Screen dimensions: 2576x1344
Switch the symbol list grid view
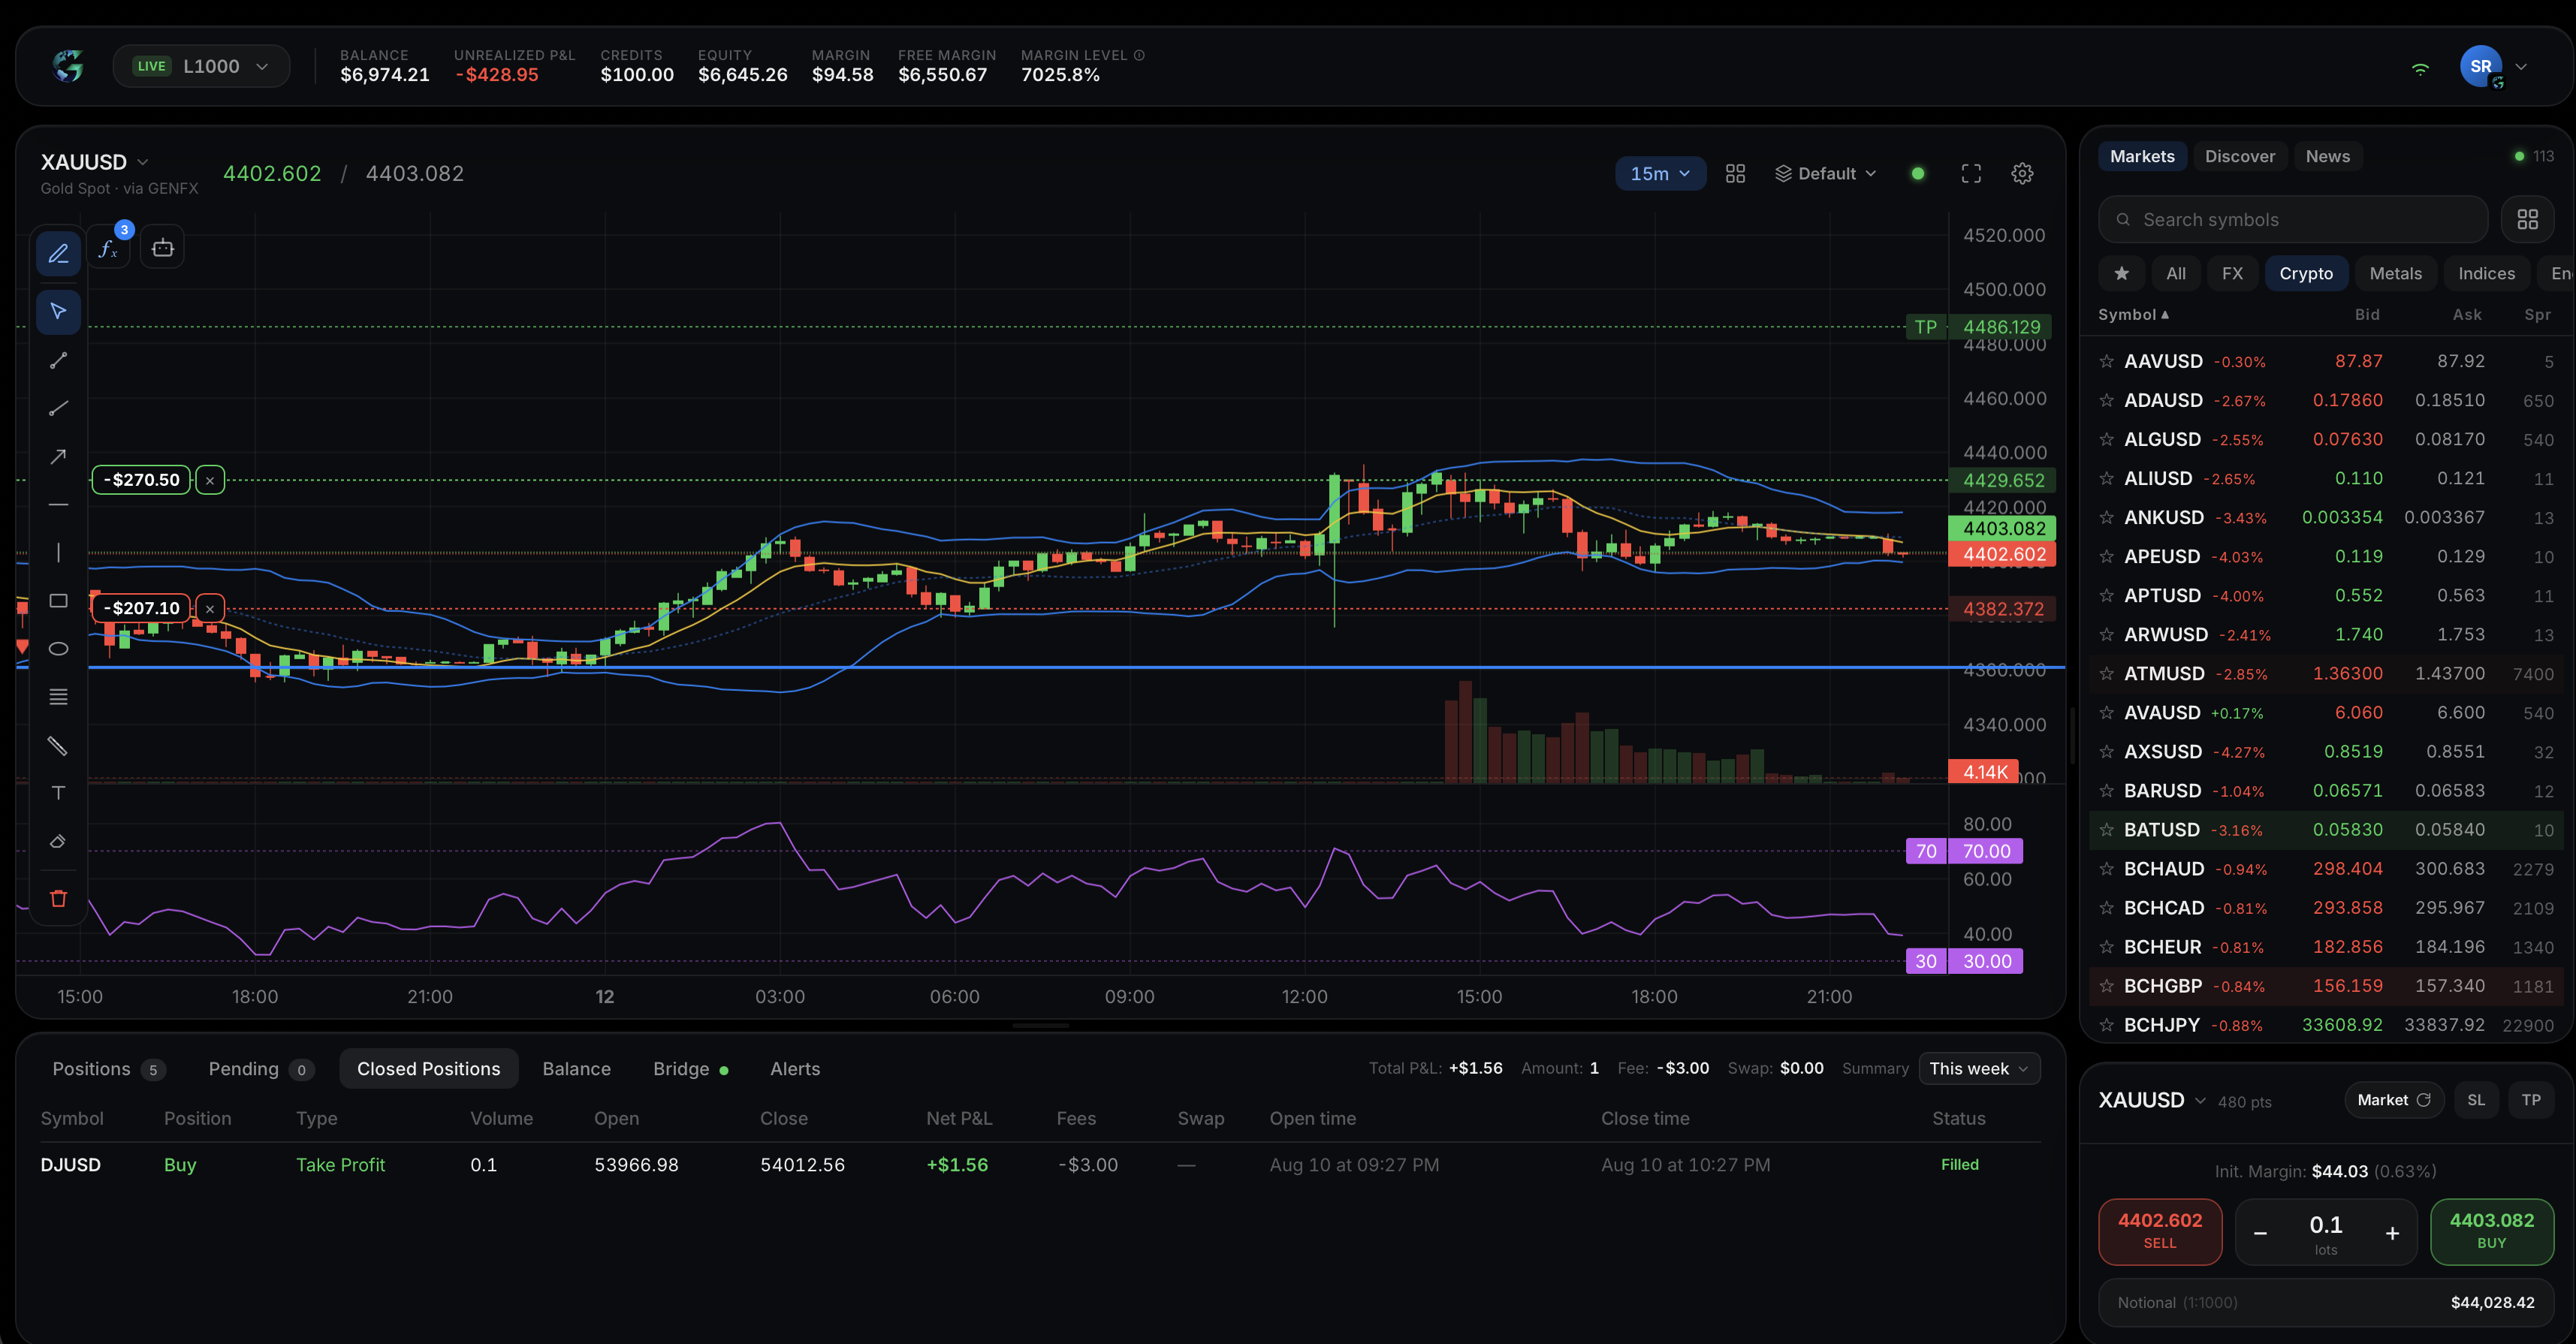tap(2527, 220)
